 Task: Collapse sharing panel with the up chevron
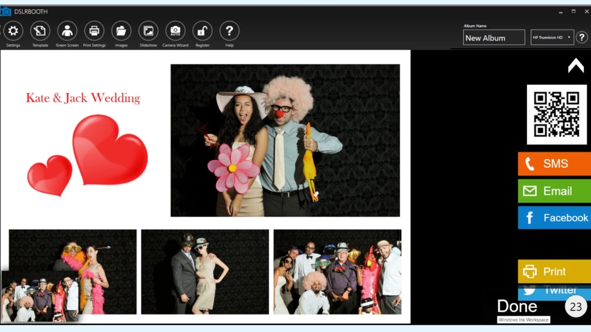[x=576, y=66]
